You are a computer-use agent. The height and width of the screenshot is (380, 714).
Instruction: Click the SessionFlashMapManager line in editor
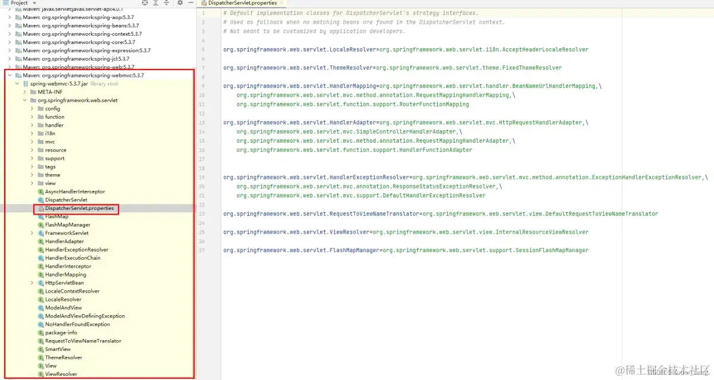[x=406, y=250]
